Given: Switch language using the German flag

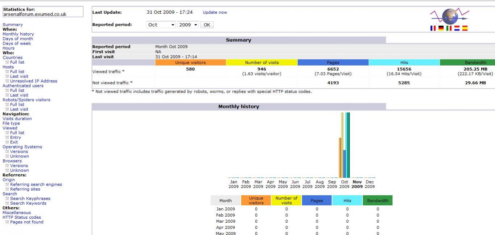Looking at the screenshot, I should point(441,28).
